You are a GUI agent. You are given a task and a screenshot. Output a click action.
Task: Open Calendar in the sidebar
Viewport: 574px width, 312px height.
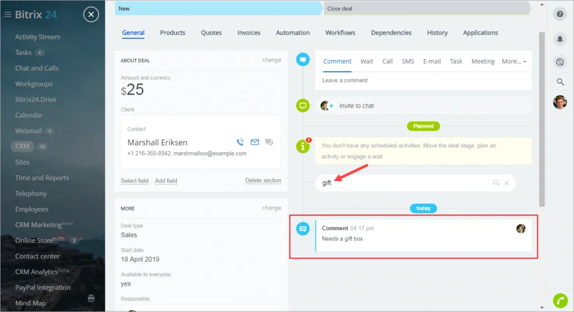[29, 115]
